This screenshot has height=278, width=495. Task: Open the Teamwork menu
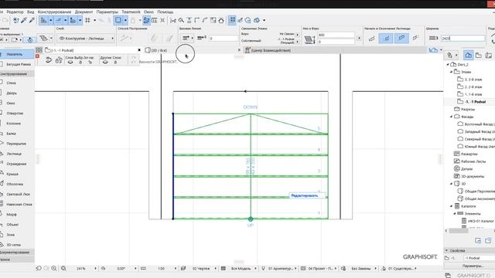coord(131,12)
